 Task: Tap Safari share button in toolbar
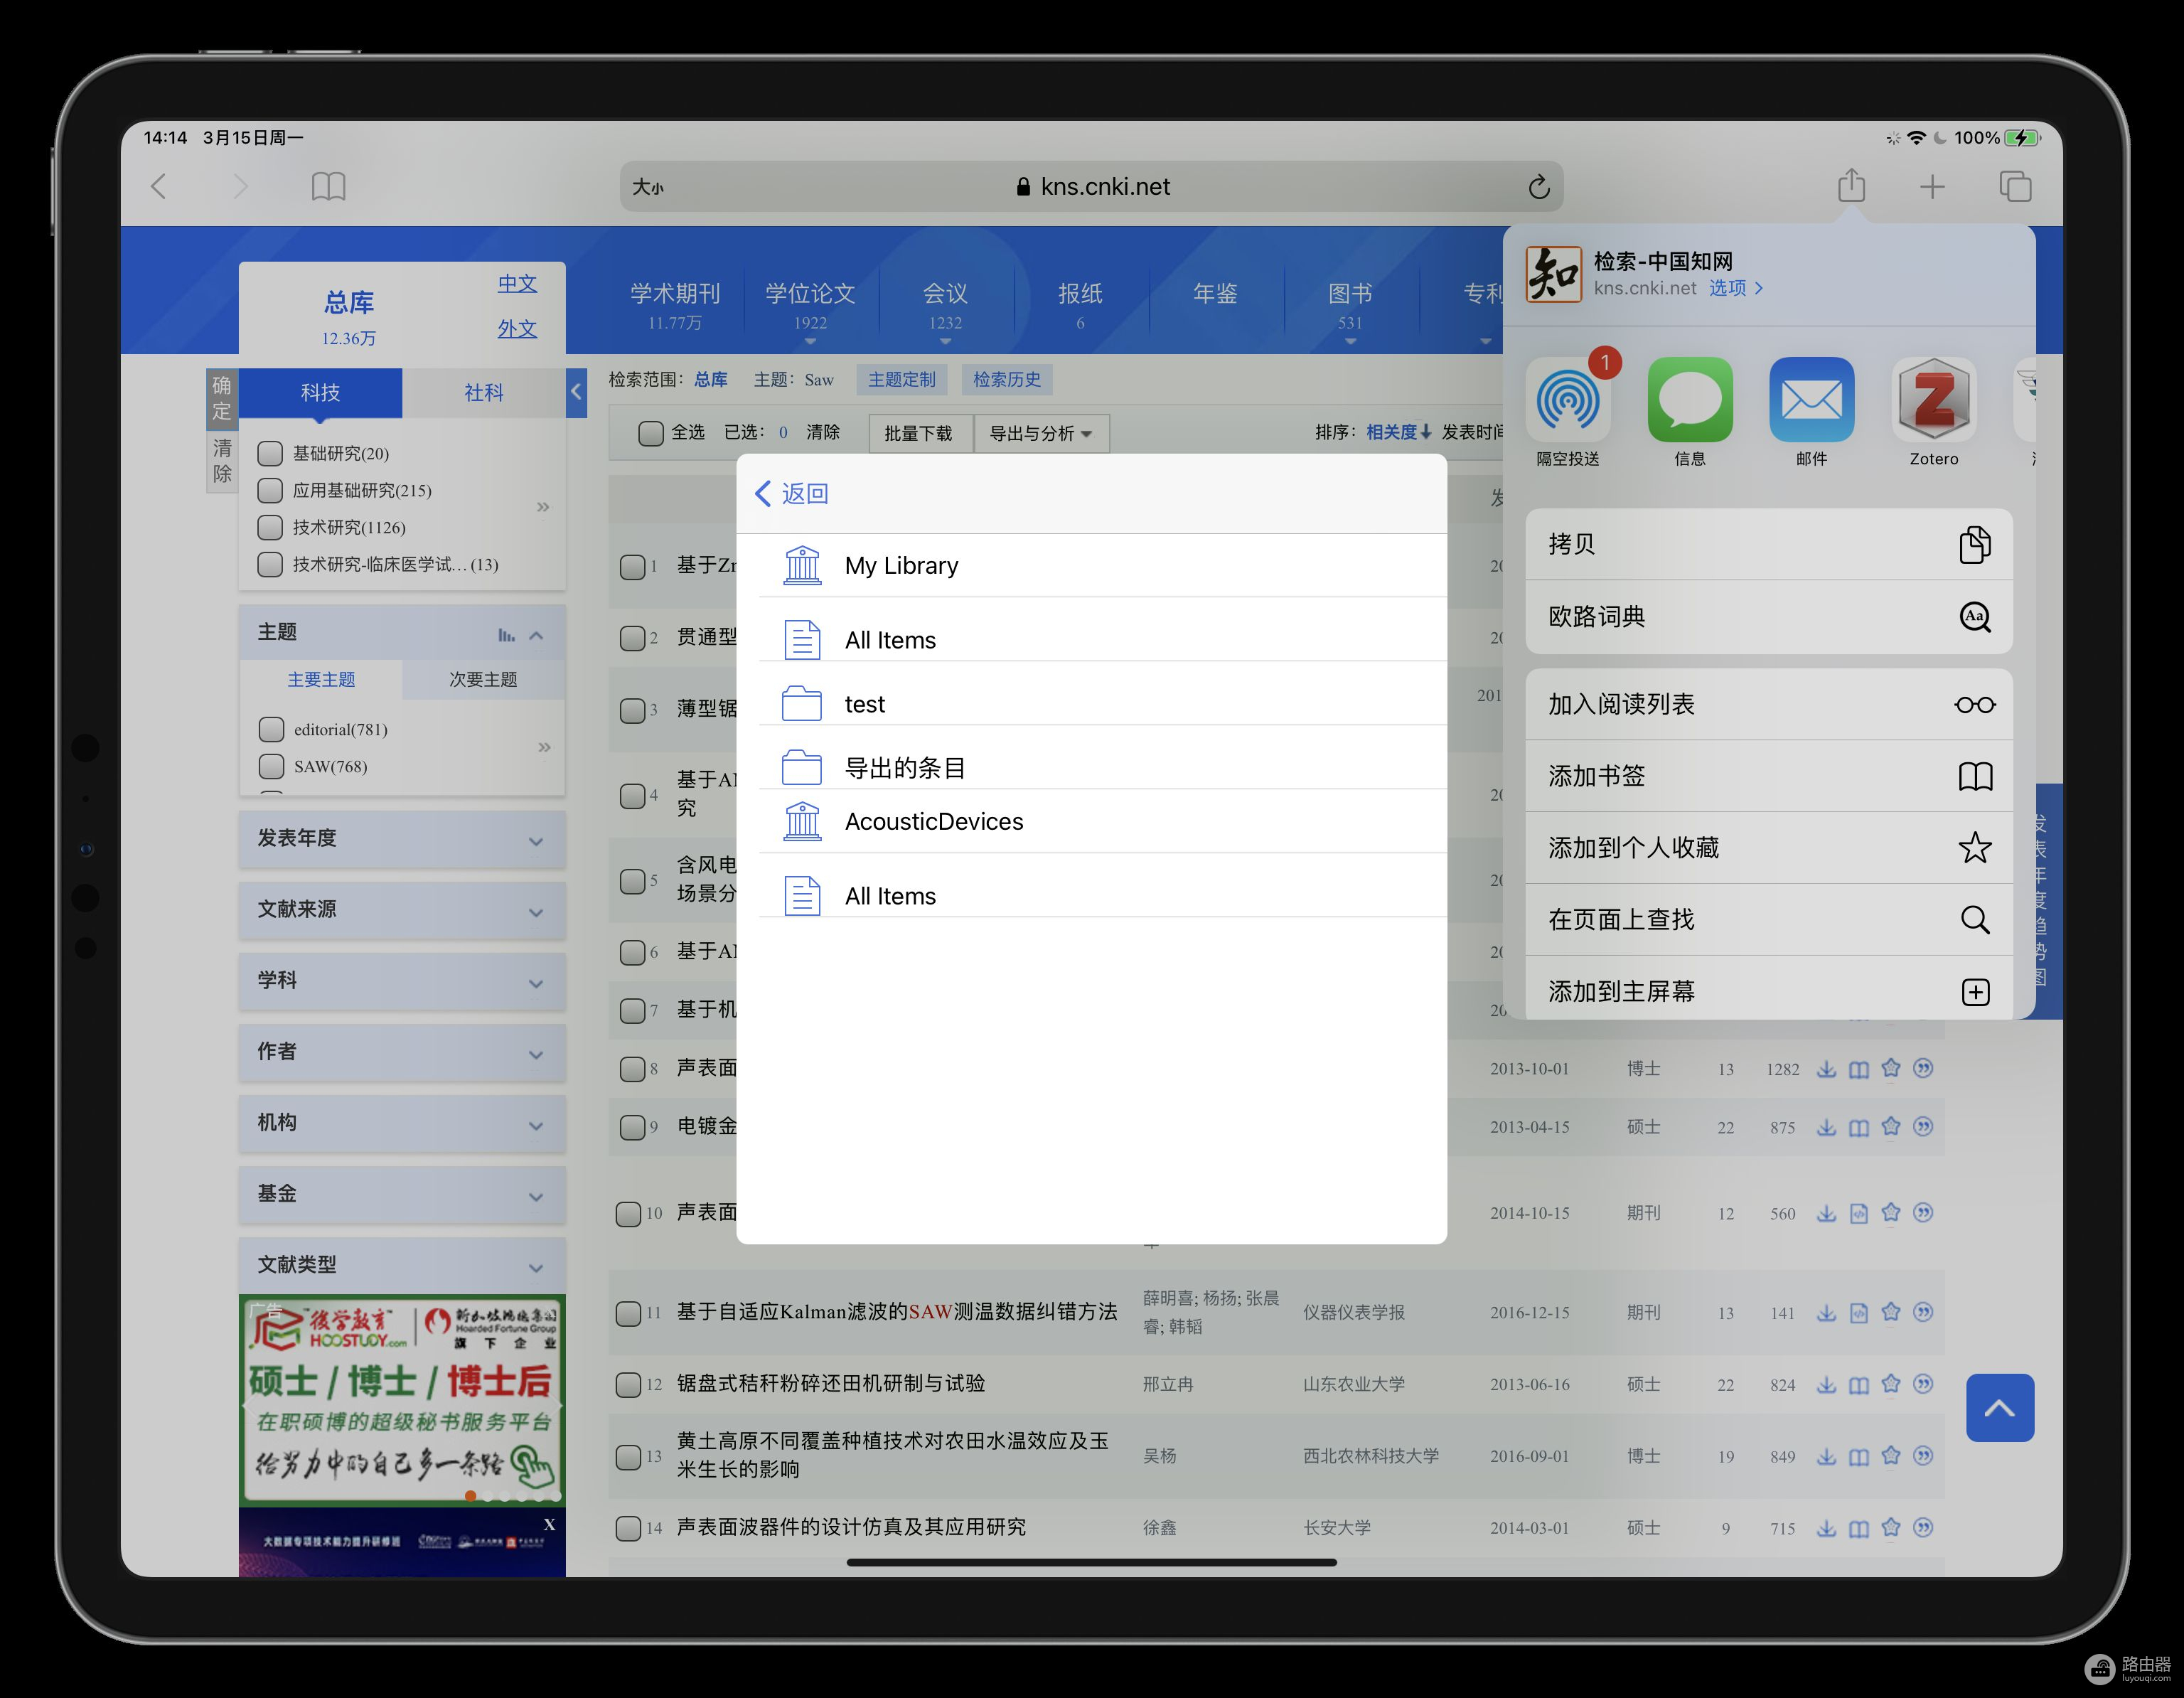click(1851, 186)
